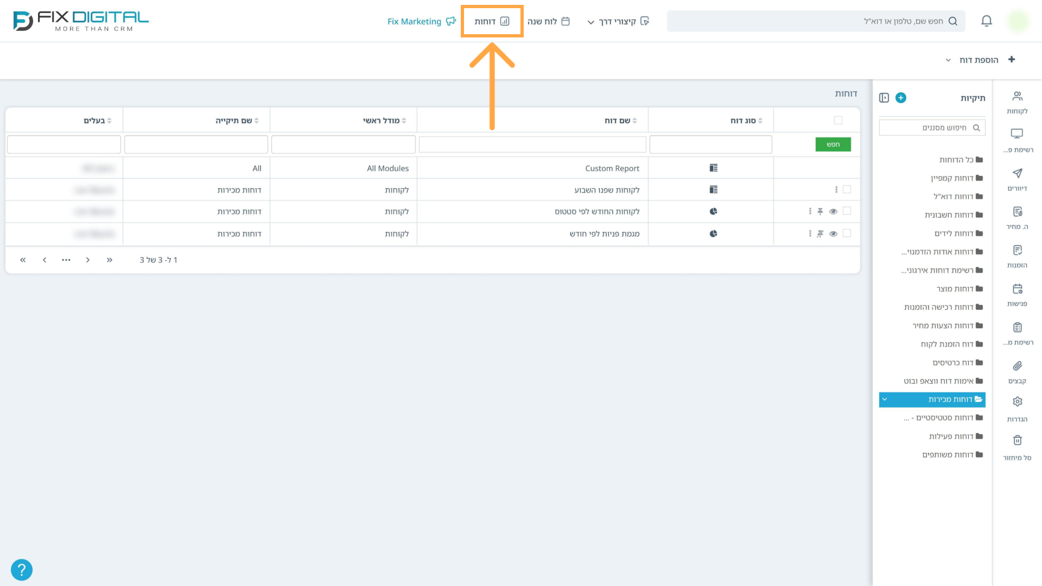Image resolution: width=1042 pixels, height=586 pixels.
Task: Unpin the מגמת פניות לפי חודש report
Action: tap(820, 233)
